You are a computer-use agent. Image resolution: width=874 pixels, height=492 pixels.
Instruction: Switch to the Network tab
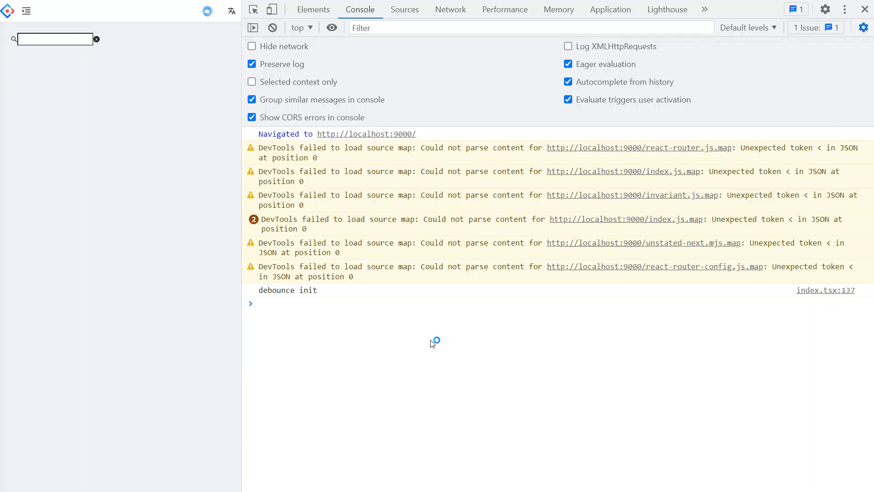pyautogui.click(x=450, y=10)
